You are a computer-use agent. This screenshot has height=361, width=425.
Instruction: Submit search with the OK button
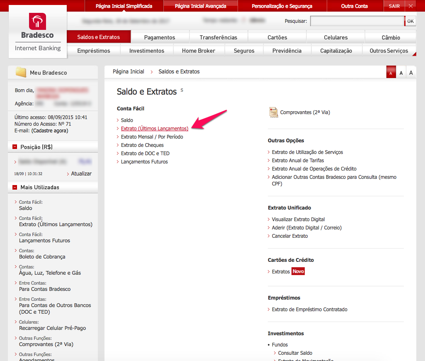click(x=410, y=21)
